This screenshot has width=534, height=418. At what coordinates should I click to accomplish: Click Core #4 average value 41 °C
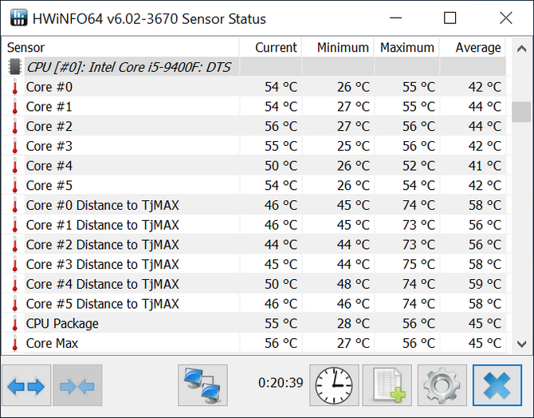[x=485, y=166]
